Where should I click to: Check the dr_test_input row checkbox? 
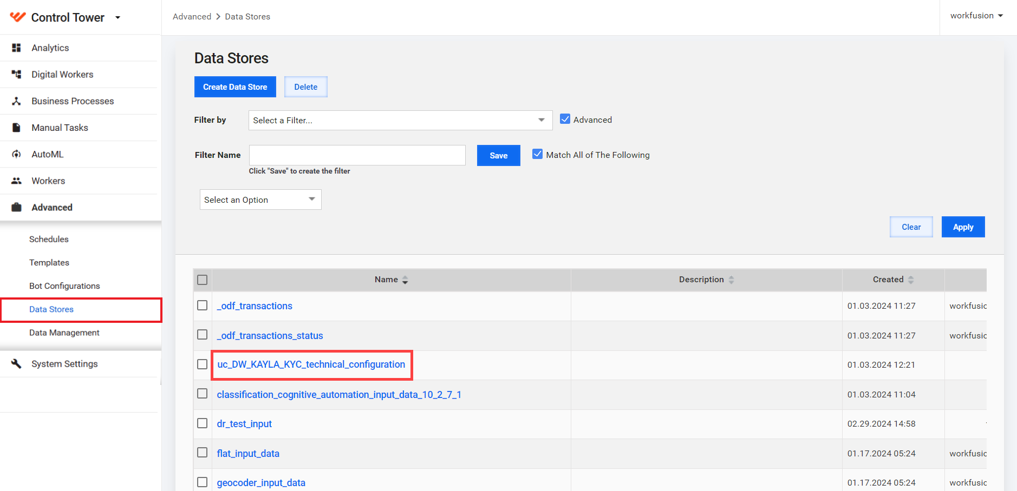point(203,423)
